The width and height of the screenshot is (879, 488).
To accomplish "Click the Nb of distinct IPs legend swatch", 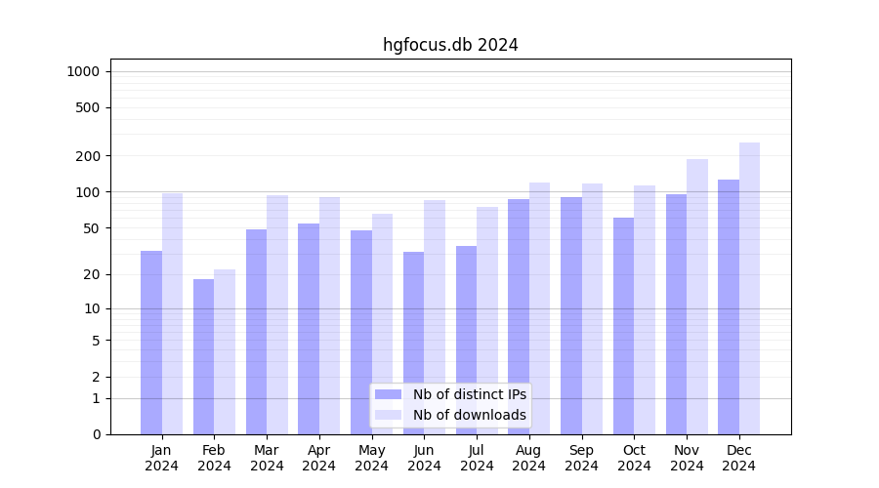I will (x=388, y=394).
